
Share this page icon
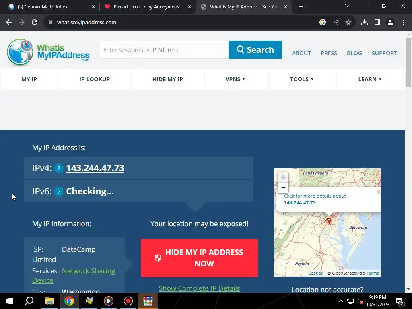tap(336, 23)
